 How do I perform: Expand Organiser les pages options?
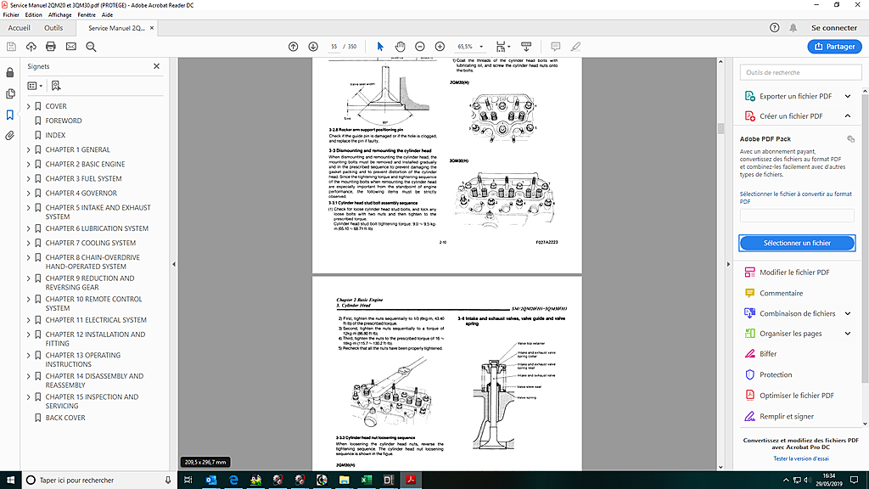tap(848, 333)
